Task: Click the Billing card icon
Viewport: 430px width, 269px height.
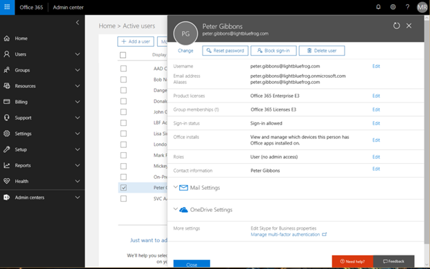Action: pos(7,102)
